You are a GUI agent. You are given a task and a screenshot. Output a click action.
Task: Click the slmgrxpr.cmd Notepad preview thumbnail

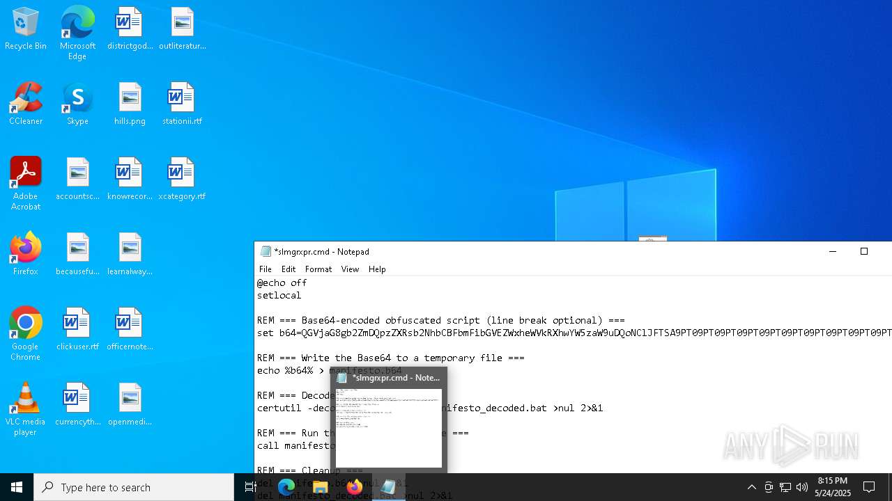pyautogui.click(x=389, y=428)
